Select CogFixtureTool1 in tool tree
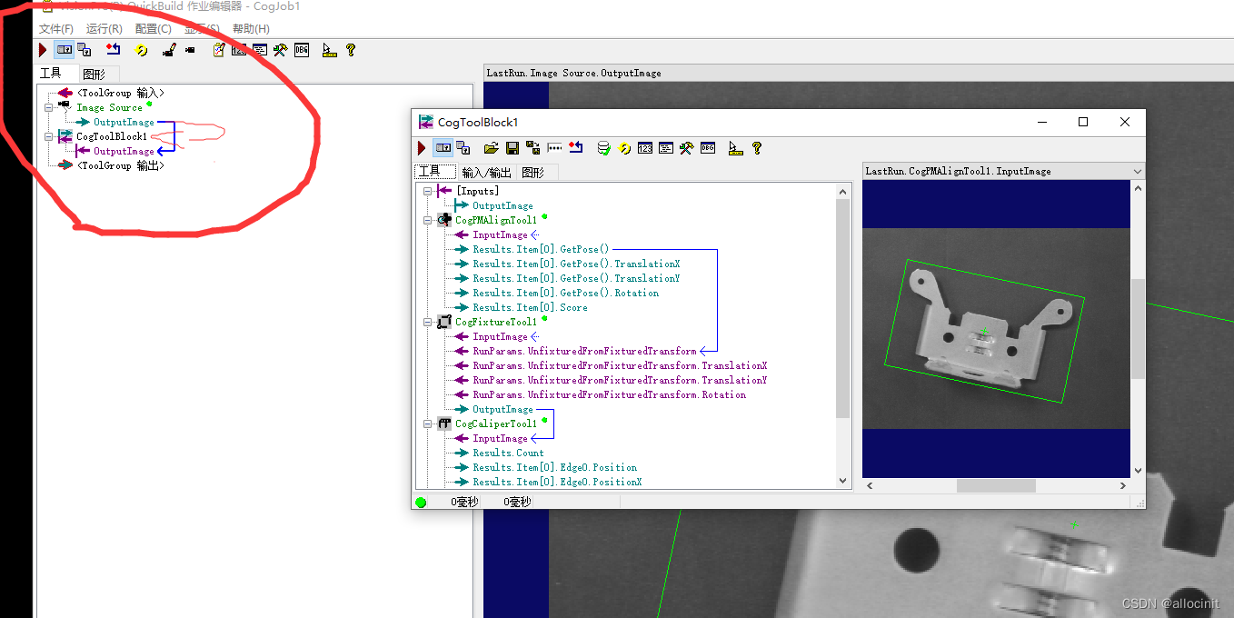This screenshot has width=1234, height=618. pyautogui.click(x=496, y=322)
